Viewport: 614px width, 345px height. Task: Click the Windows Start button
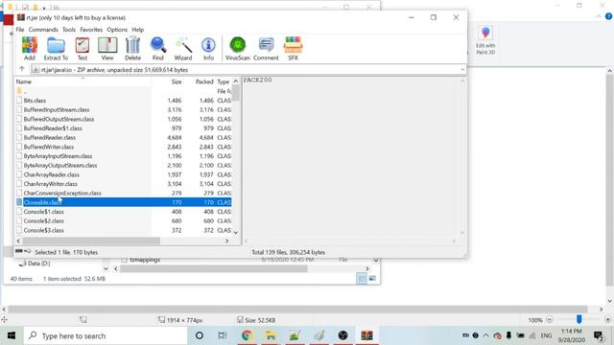[x=12, y=335]
